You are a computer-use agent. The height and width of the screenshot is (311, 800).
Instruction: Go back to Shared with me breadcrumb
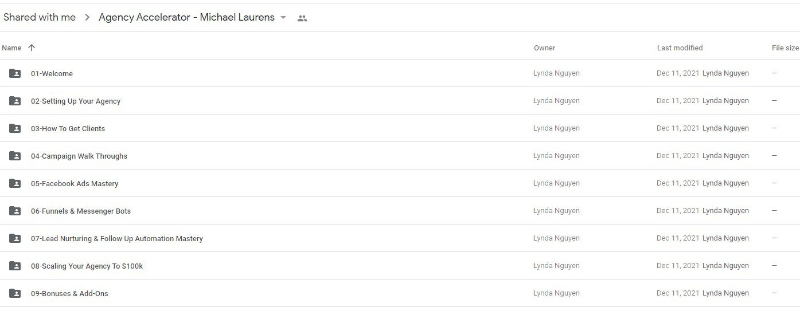40,17
